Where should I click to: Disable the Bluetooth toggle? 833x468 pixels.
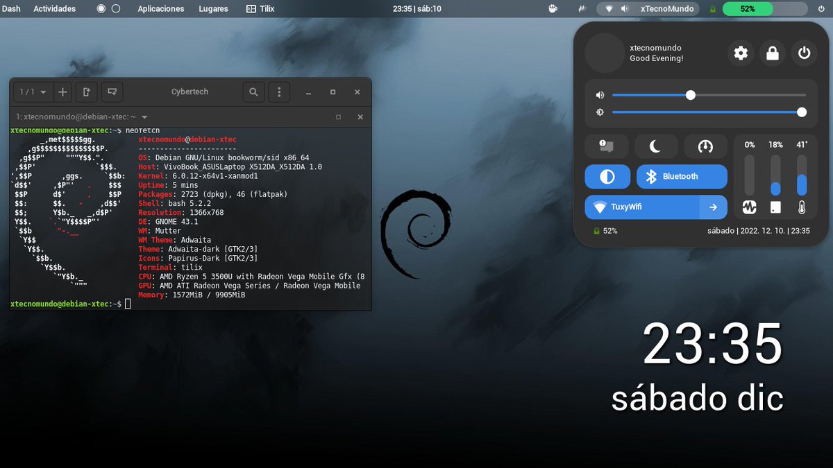(682, 177)
